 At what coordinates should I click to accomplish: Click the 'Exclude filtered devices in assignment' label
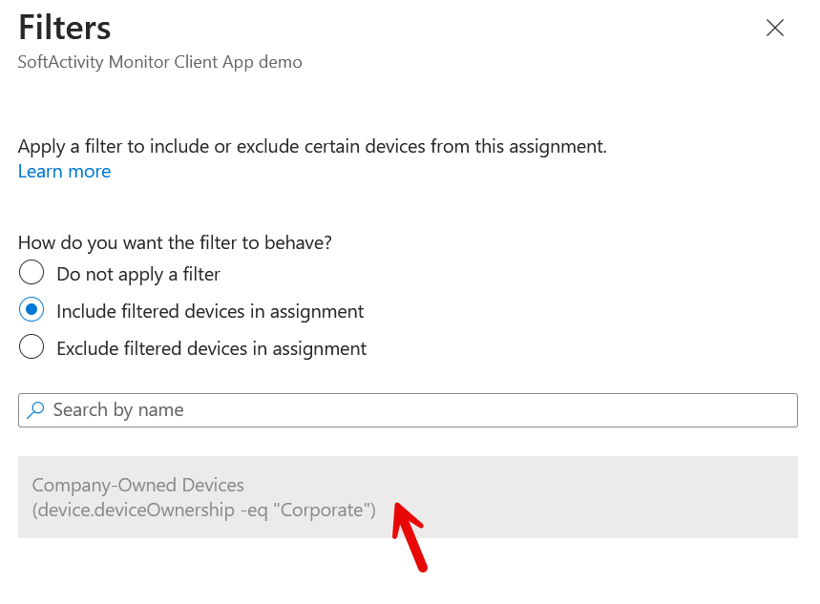coord(212,349)
